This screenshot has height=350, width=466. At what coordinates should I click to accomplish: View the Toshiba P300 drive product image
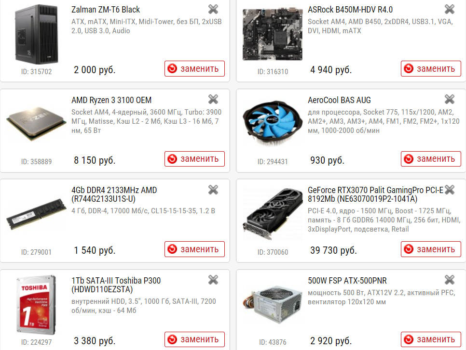(36, 305)
